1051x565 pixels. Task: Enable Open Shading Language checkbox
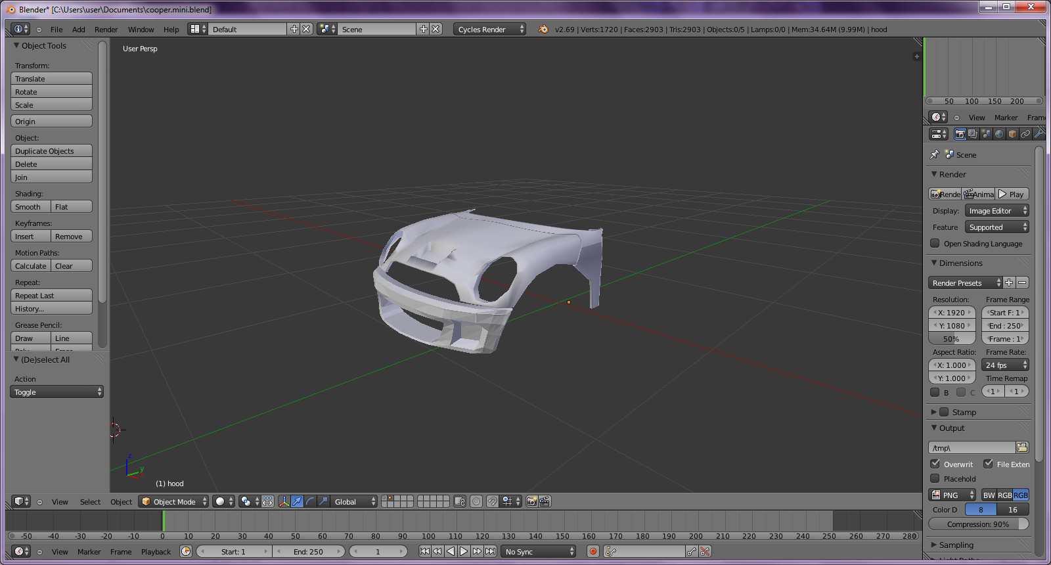pyautogui.click(x=935, y=243)
